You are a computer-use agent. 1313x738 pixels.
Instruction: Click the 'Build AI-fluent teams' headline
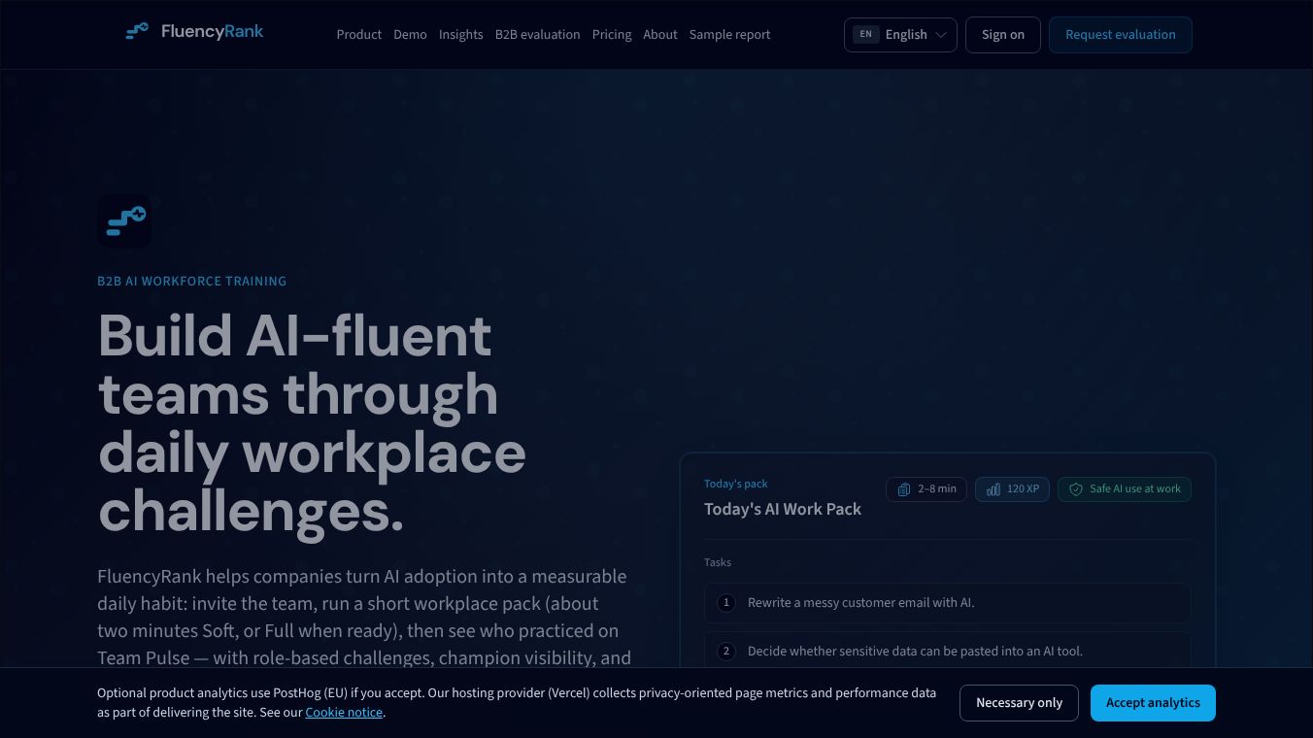312,423
